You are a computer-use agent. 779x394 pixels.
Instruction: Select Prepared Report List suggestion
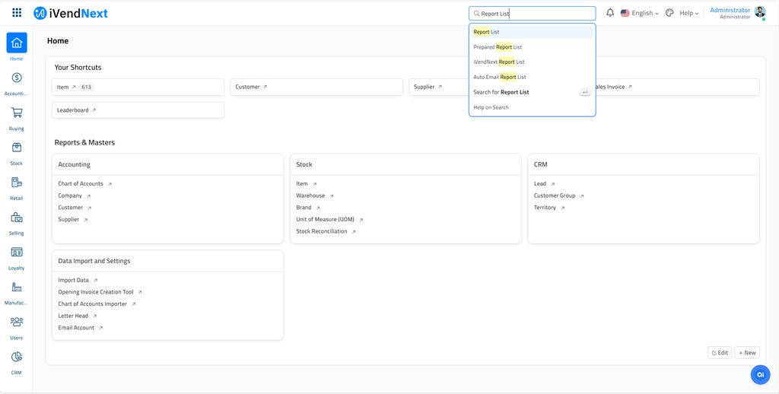tap(532, 47)
